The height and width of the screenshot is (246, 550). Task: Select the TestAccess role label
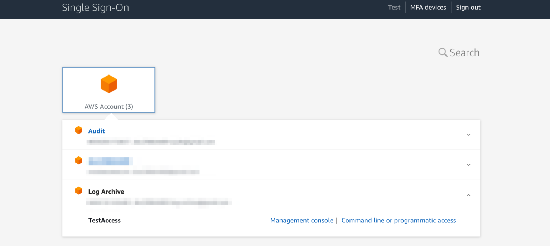point(104,220)
